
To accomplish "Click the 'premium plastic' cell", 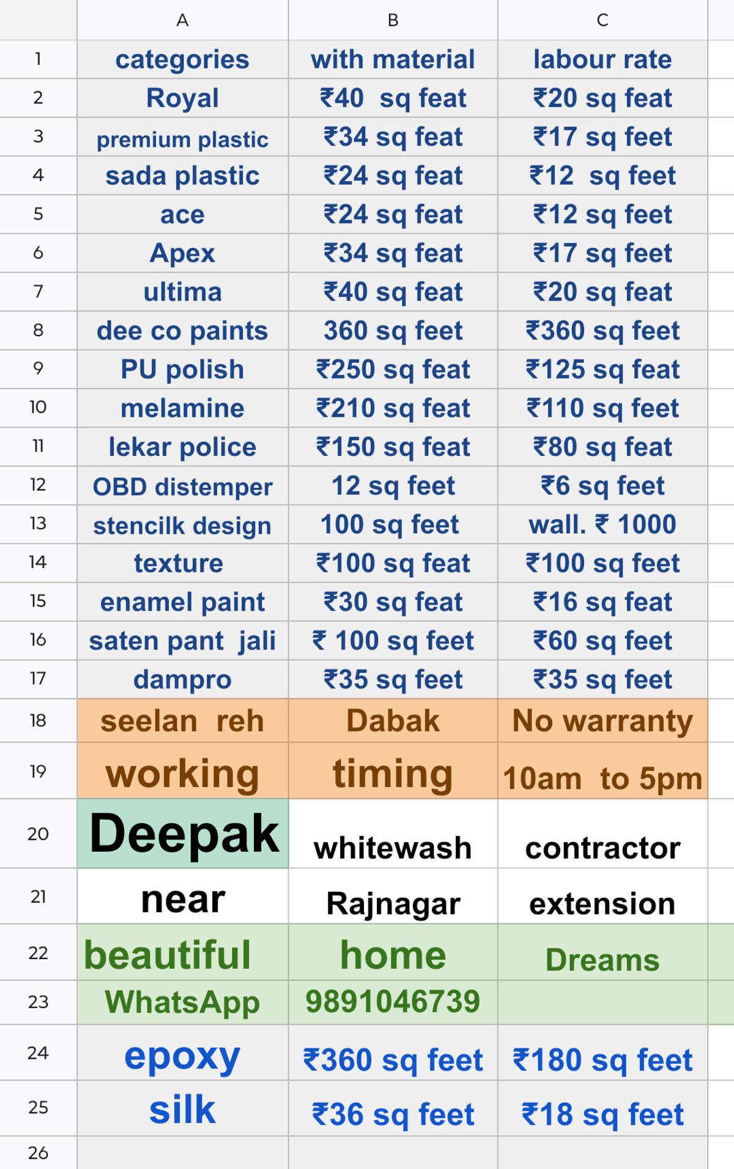I will pos(182,137).
